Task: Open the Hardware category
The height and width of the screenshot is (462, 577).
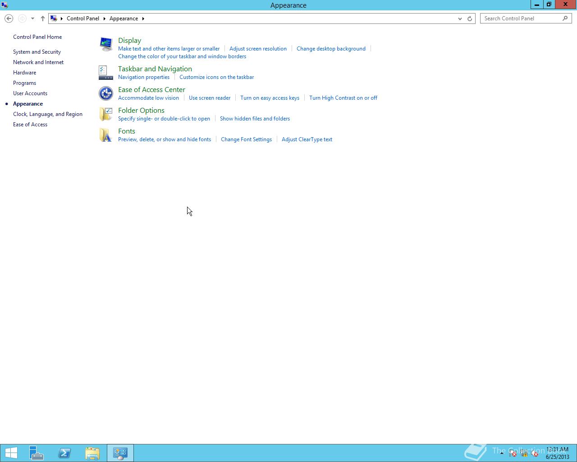Action: (x=24, y=73)
